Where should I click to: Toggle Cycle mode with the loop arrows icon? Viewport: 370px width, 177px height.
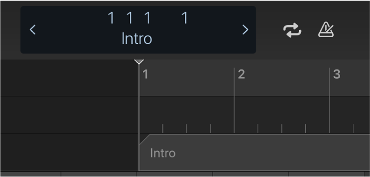tap(292, 30)
